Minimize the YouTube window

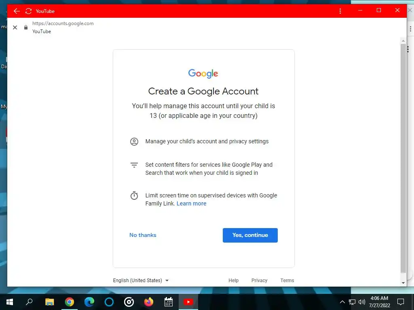pos(360,10)
